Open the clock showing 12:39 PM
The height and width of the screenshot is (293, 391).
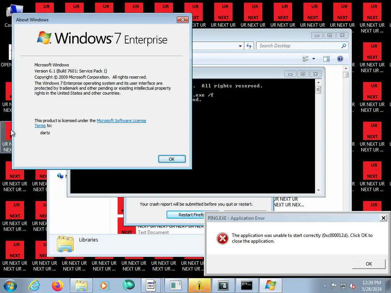click(372, 286)
